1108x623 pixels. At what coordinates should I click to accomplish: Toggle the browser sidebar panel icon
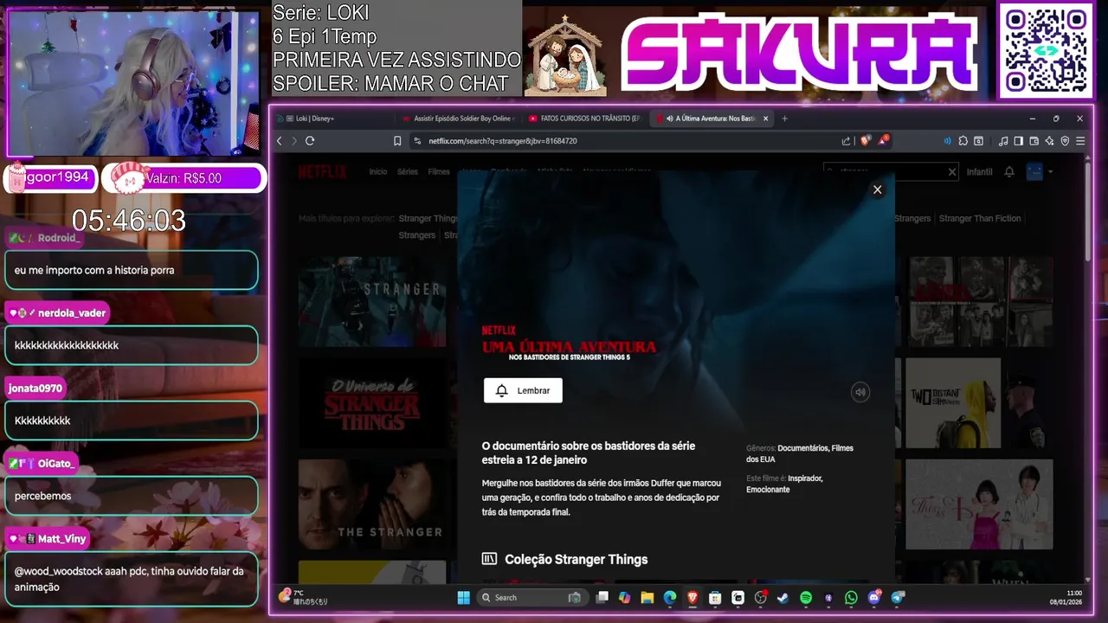(1018, 141)
